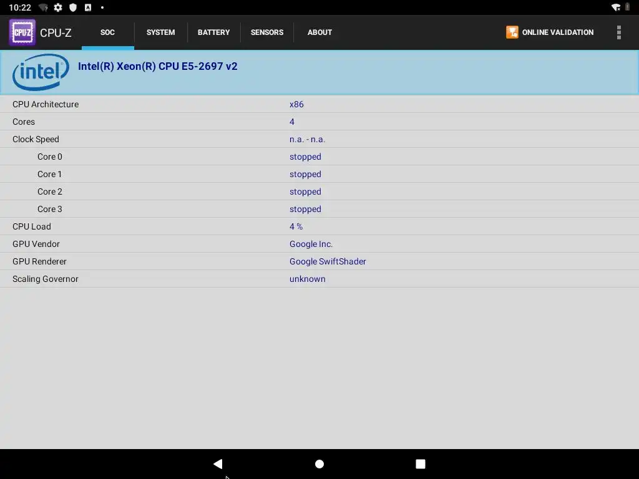The height and width of the screenshot is (479, 639).
Task: Click the 'n.a. - n.a.' clock speed value
Action: tap(307, 139)
